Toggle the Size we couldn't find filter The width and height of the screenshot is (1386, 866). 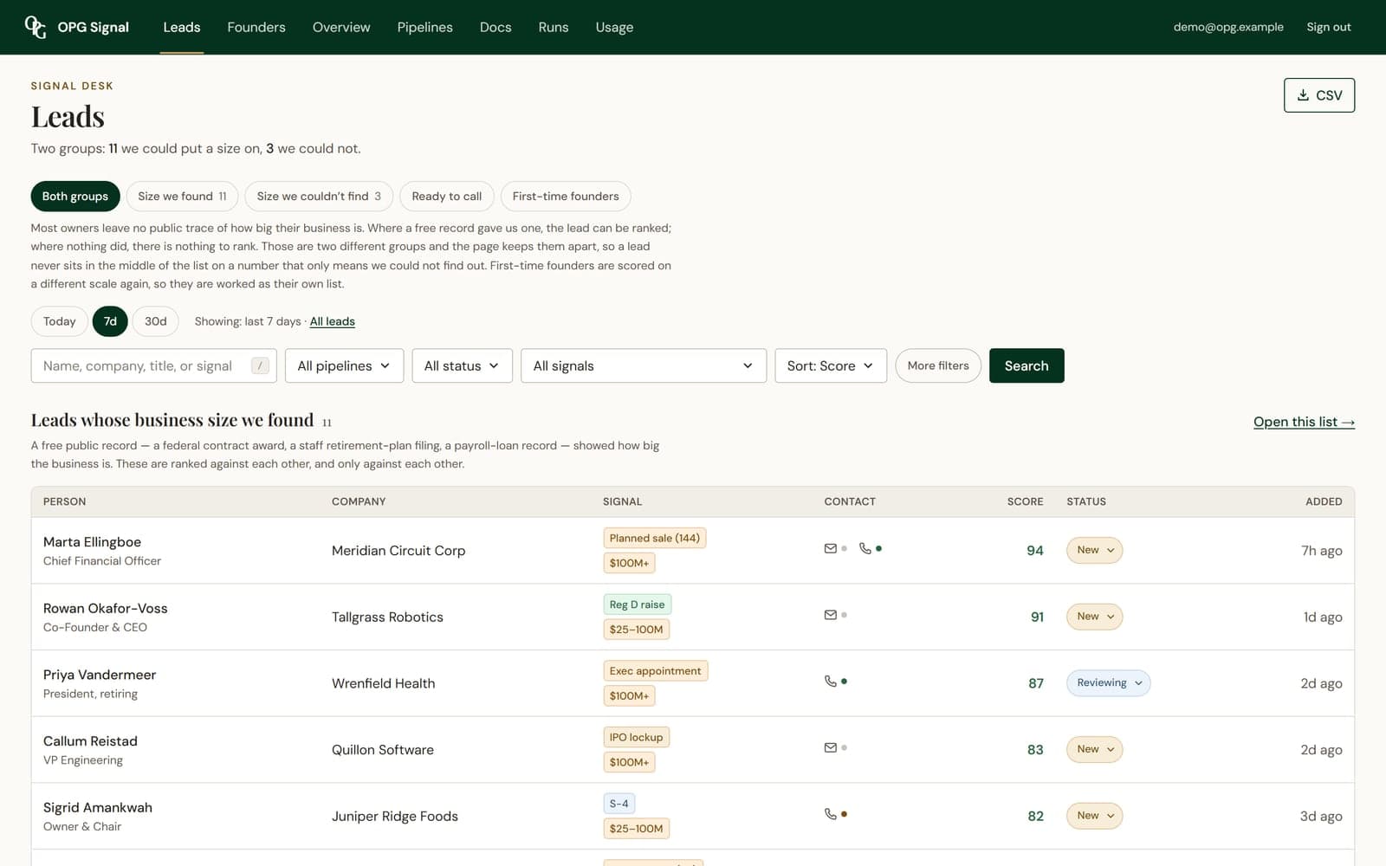319,197
